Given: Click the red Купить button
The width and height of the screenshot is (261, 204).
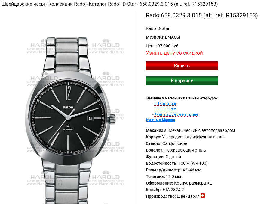Looking at the screenshot, I should tap(182, 66).
